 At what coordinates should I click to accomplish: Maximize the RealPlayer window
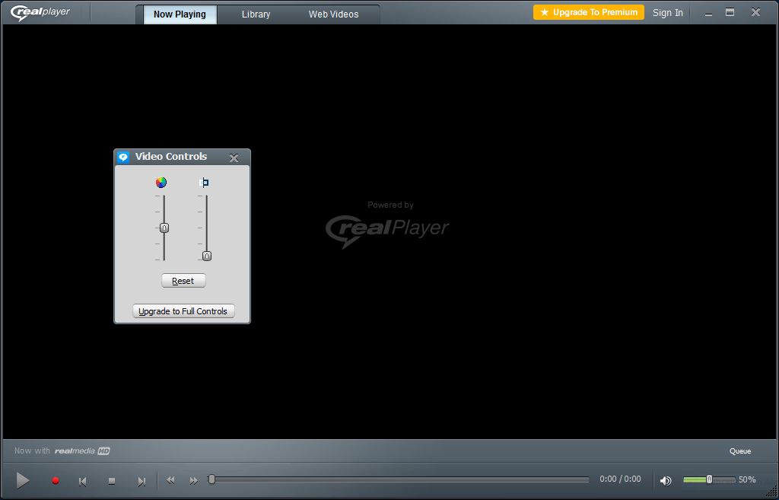(x=730, y=12)
